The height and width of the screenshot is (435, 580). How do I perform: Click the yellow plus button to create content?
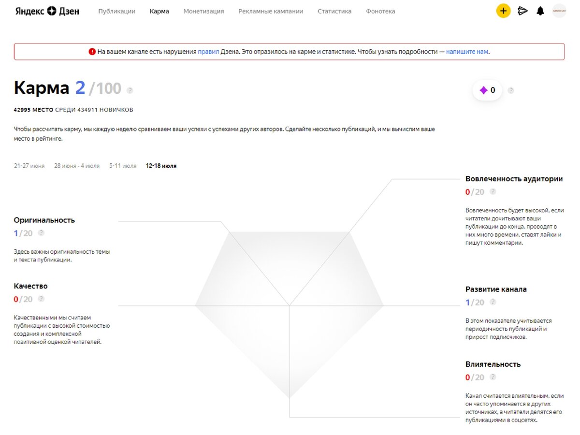click(x=503, y=11)
